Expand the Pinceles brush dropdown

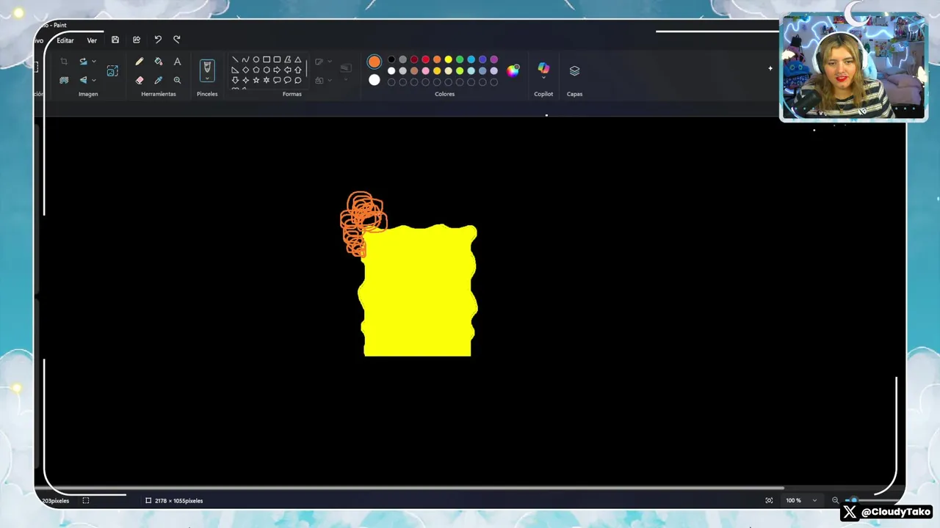(x=207, y=78)
